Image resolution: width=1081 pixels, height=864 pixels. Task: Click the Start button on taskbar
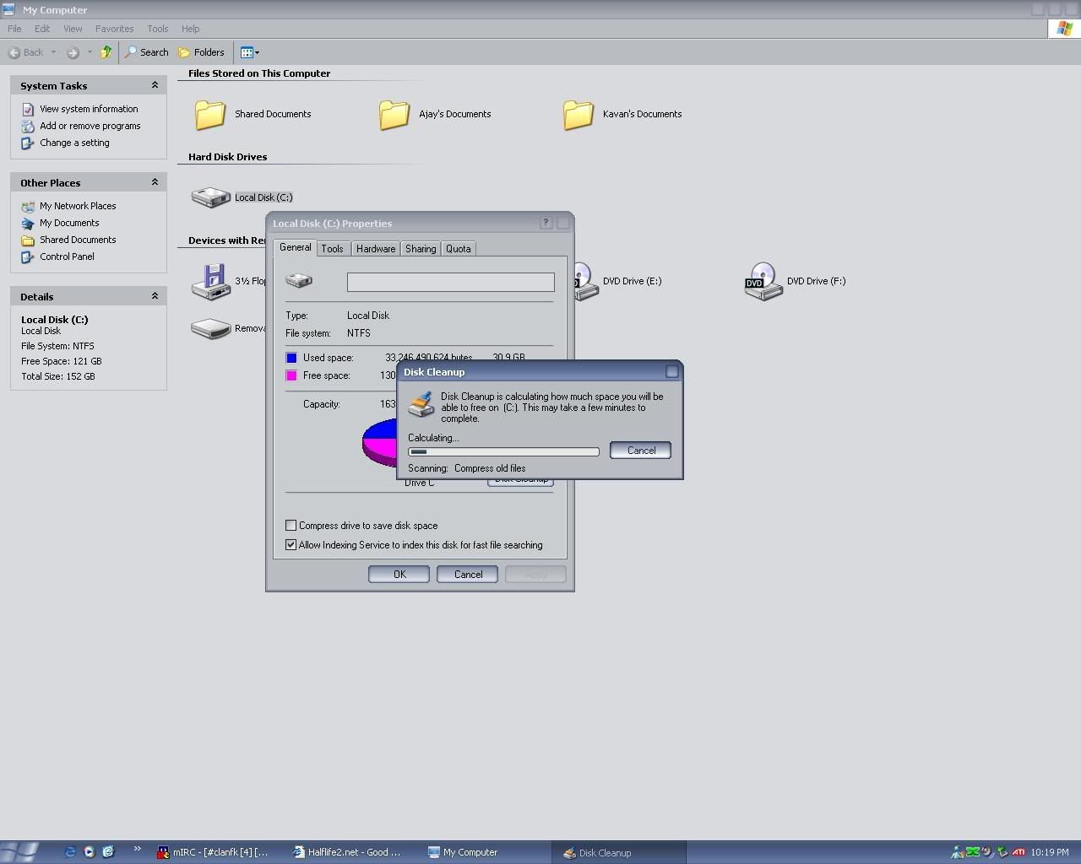20,852
